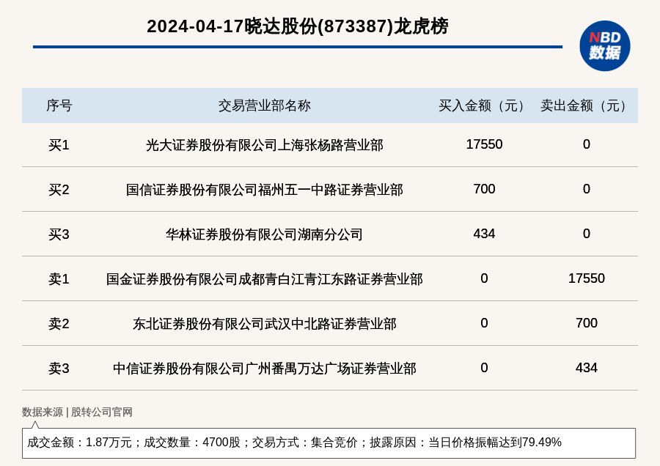This screenshot has height=466, width=660.
Task: Select 国金证券股份有限公司成都青白江青江东路证券营业部 name
Action: [x=264, y=279]
